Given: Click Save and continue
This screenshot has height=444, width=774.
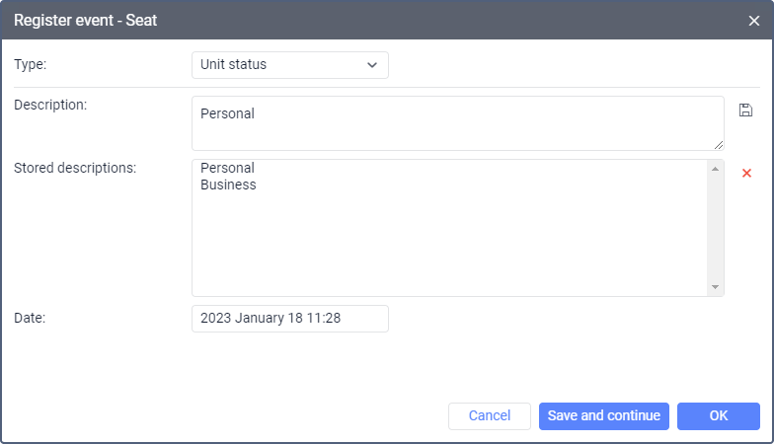Looking at the screenshot, I should click(604, 416).
